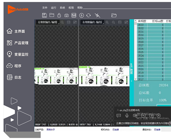Open the 运行 menu

53,8
